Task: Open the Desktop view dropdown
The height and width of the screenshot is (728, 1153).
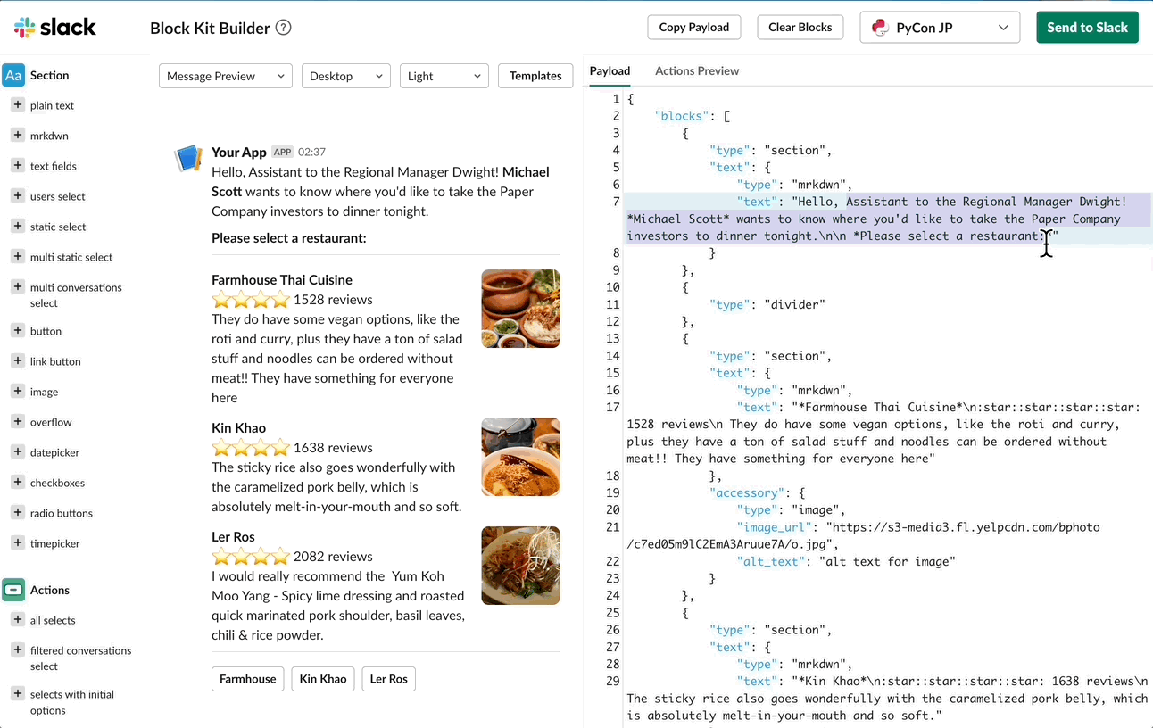Action: (x=346, y=76)
